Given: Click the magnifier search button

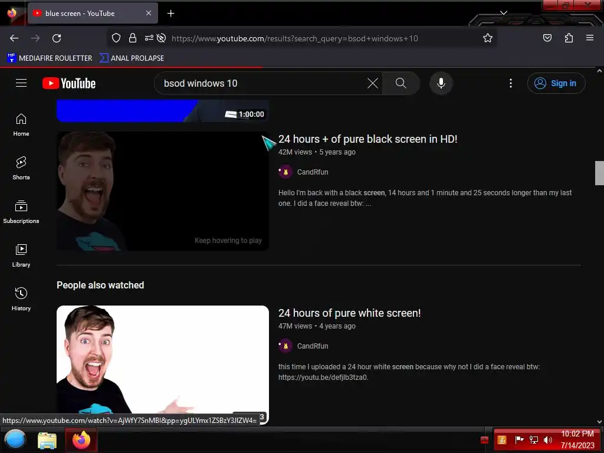Looking at the screenshot, I should pyautogui.click(x=401, y=83).
